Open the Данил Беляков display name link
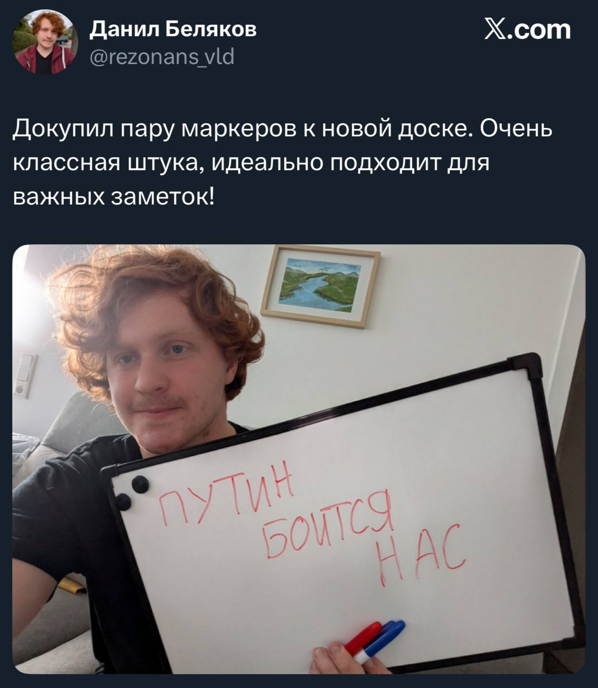 click(173, 29)
